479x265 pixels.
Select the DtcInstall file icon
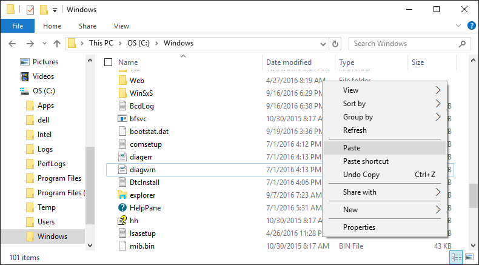[122, 183]
